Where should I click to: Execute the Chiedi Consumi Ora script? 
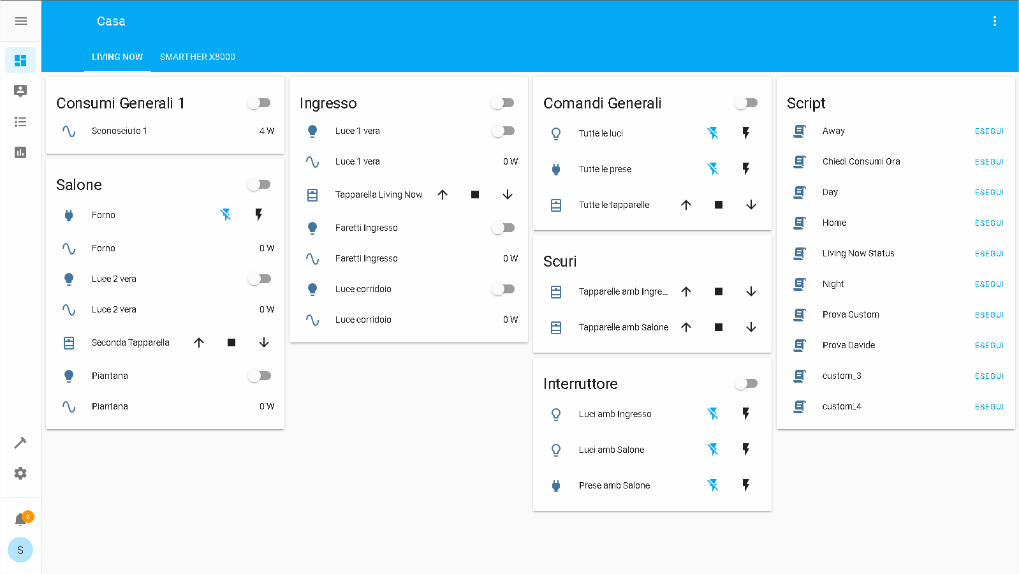pyautogui.click(x=989, y=162)
